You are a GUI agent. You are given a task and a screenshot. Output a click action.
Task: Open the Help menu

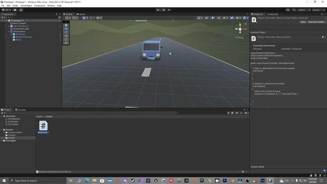59,6
